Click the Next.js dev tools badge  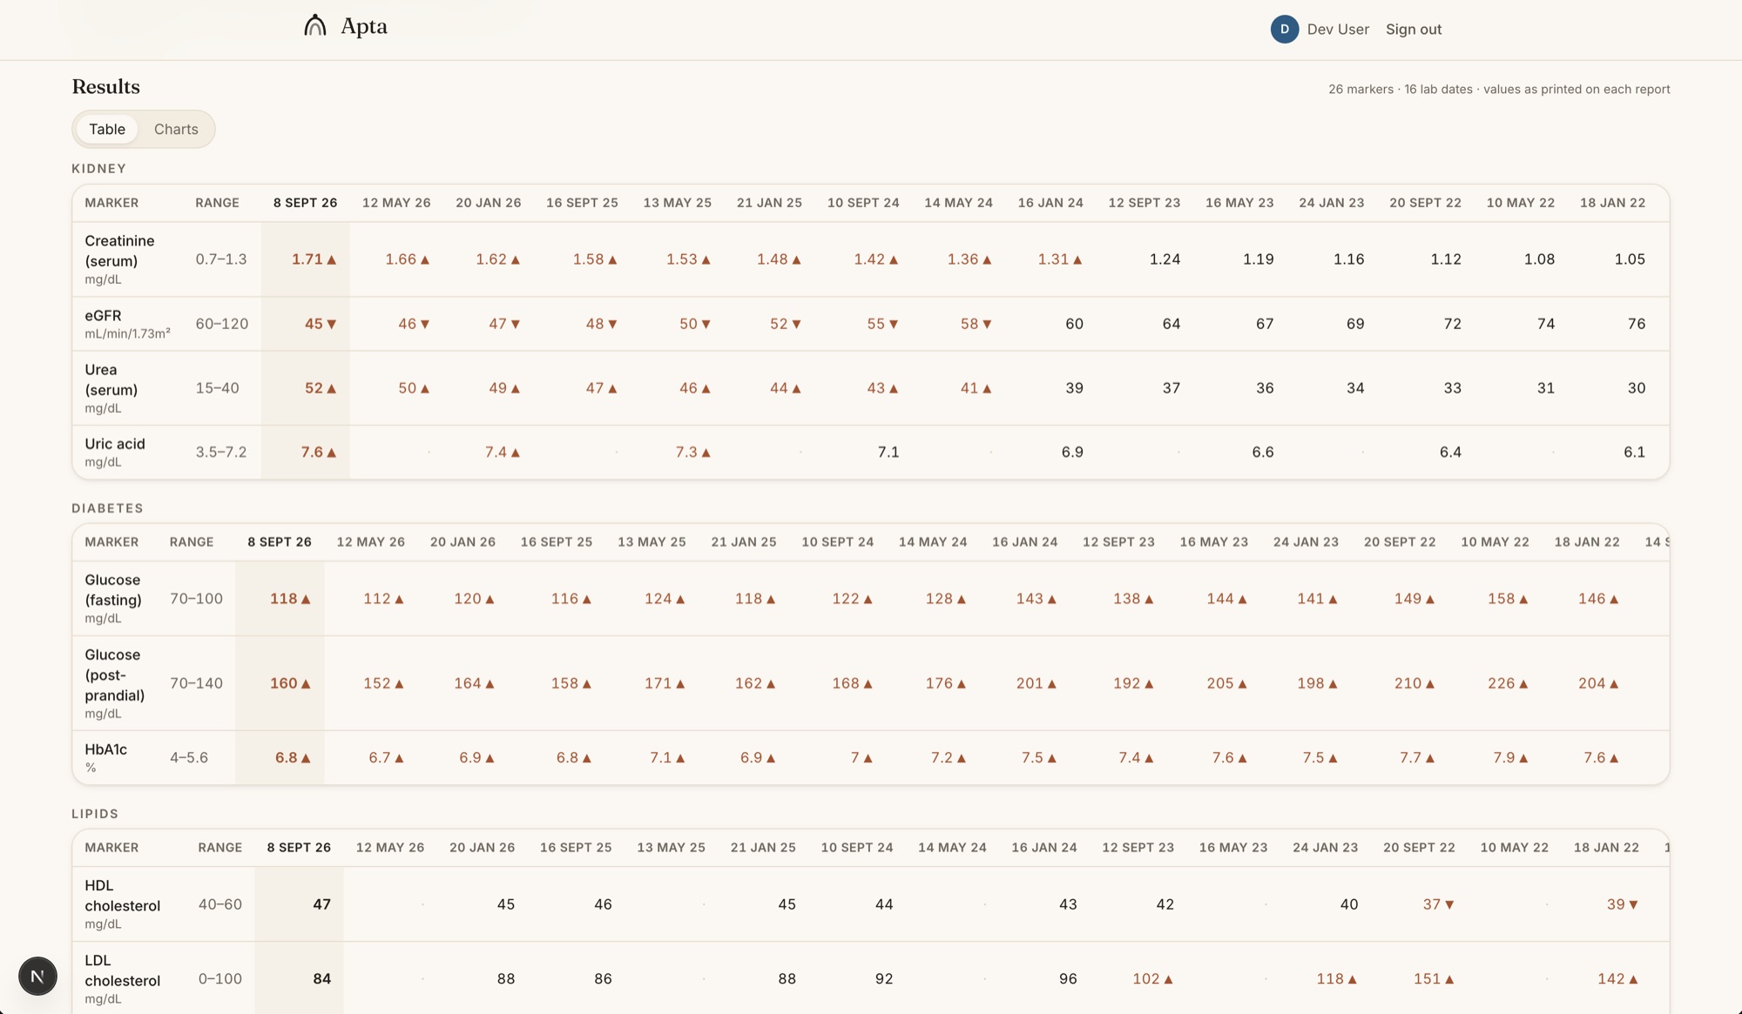[37, 977]
